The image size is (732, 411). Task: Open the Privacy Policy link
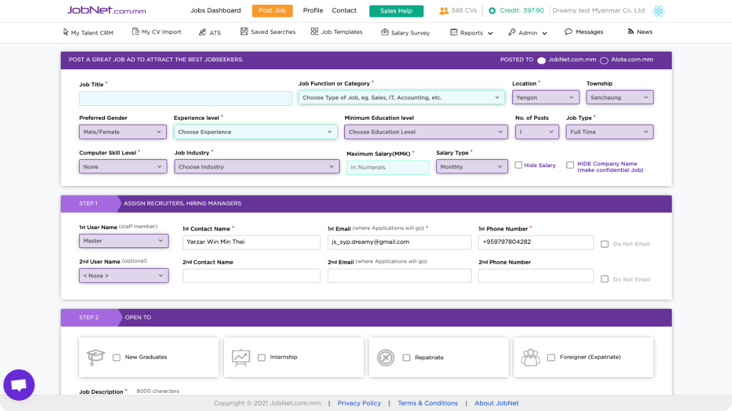click(359, 403)
